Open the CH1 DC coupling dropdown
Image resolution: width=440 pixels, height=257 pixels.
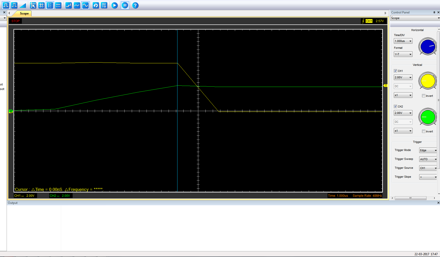tap(403, 86)
